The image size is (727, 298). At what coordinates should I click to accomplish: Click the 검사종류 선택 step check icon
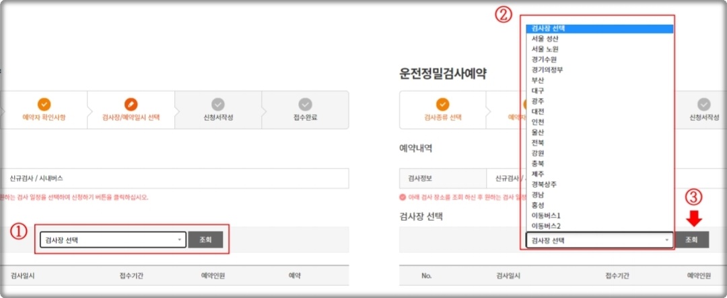pos(443,104)
